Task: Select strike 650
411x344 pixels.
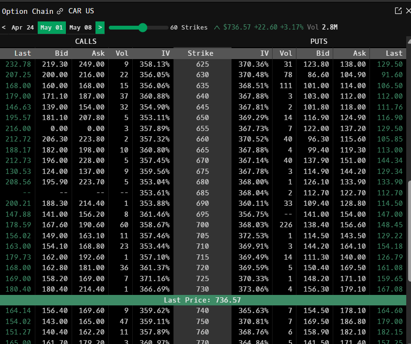Action: 202,118
